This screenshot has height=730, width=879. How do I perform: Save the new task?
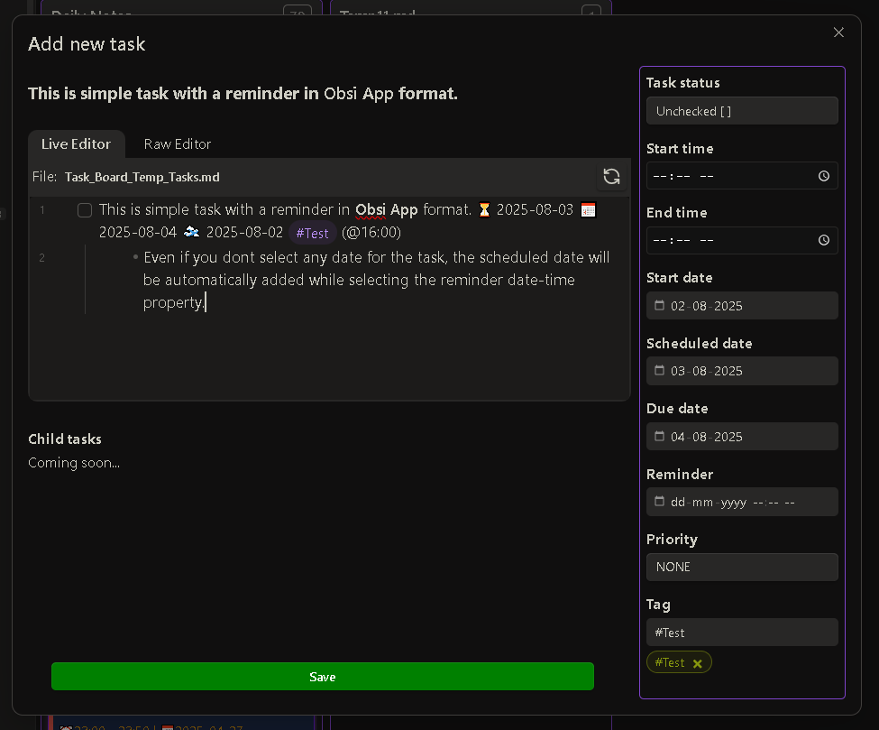[x=323, y=677]
